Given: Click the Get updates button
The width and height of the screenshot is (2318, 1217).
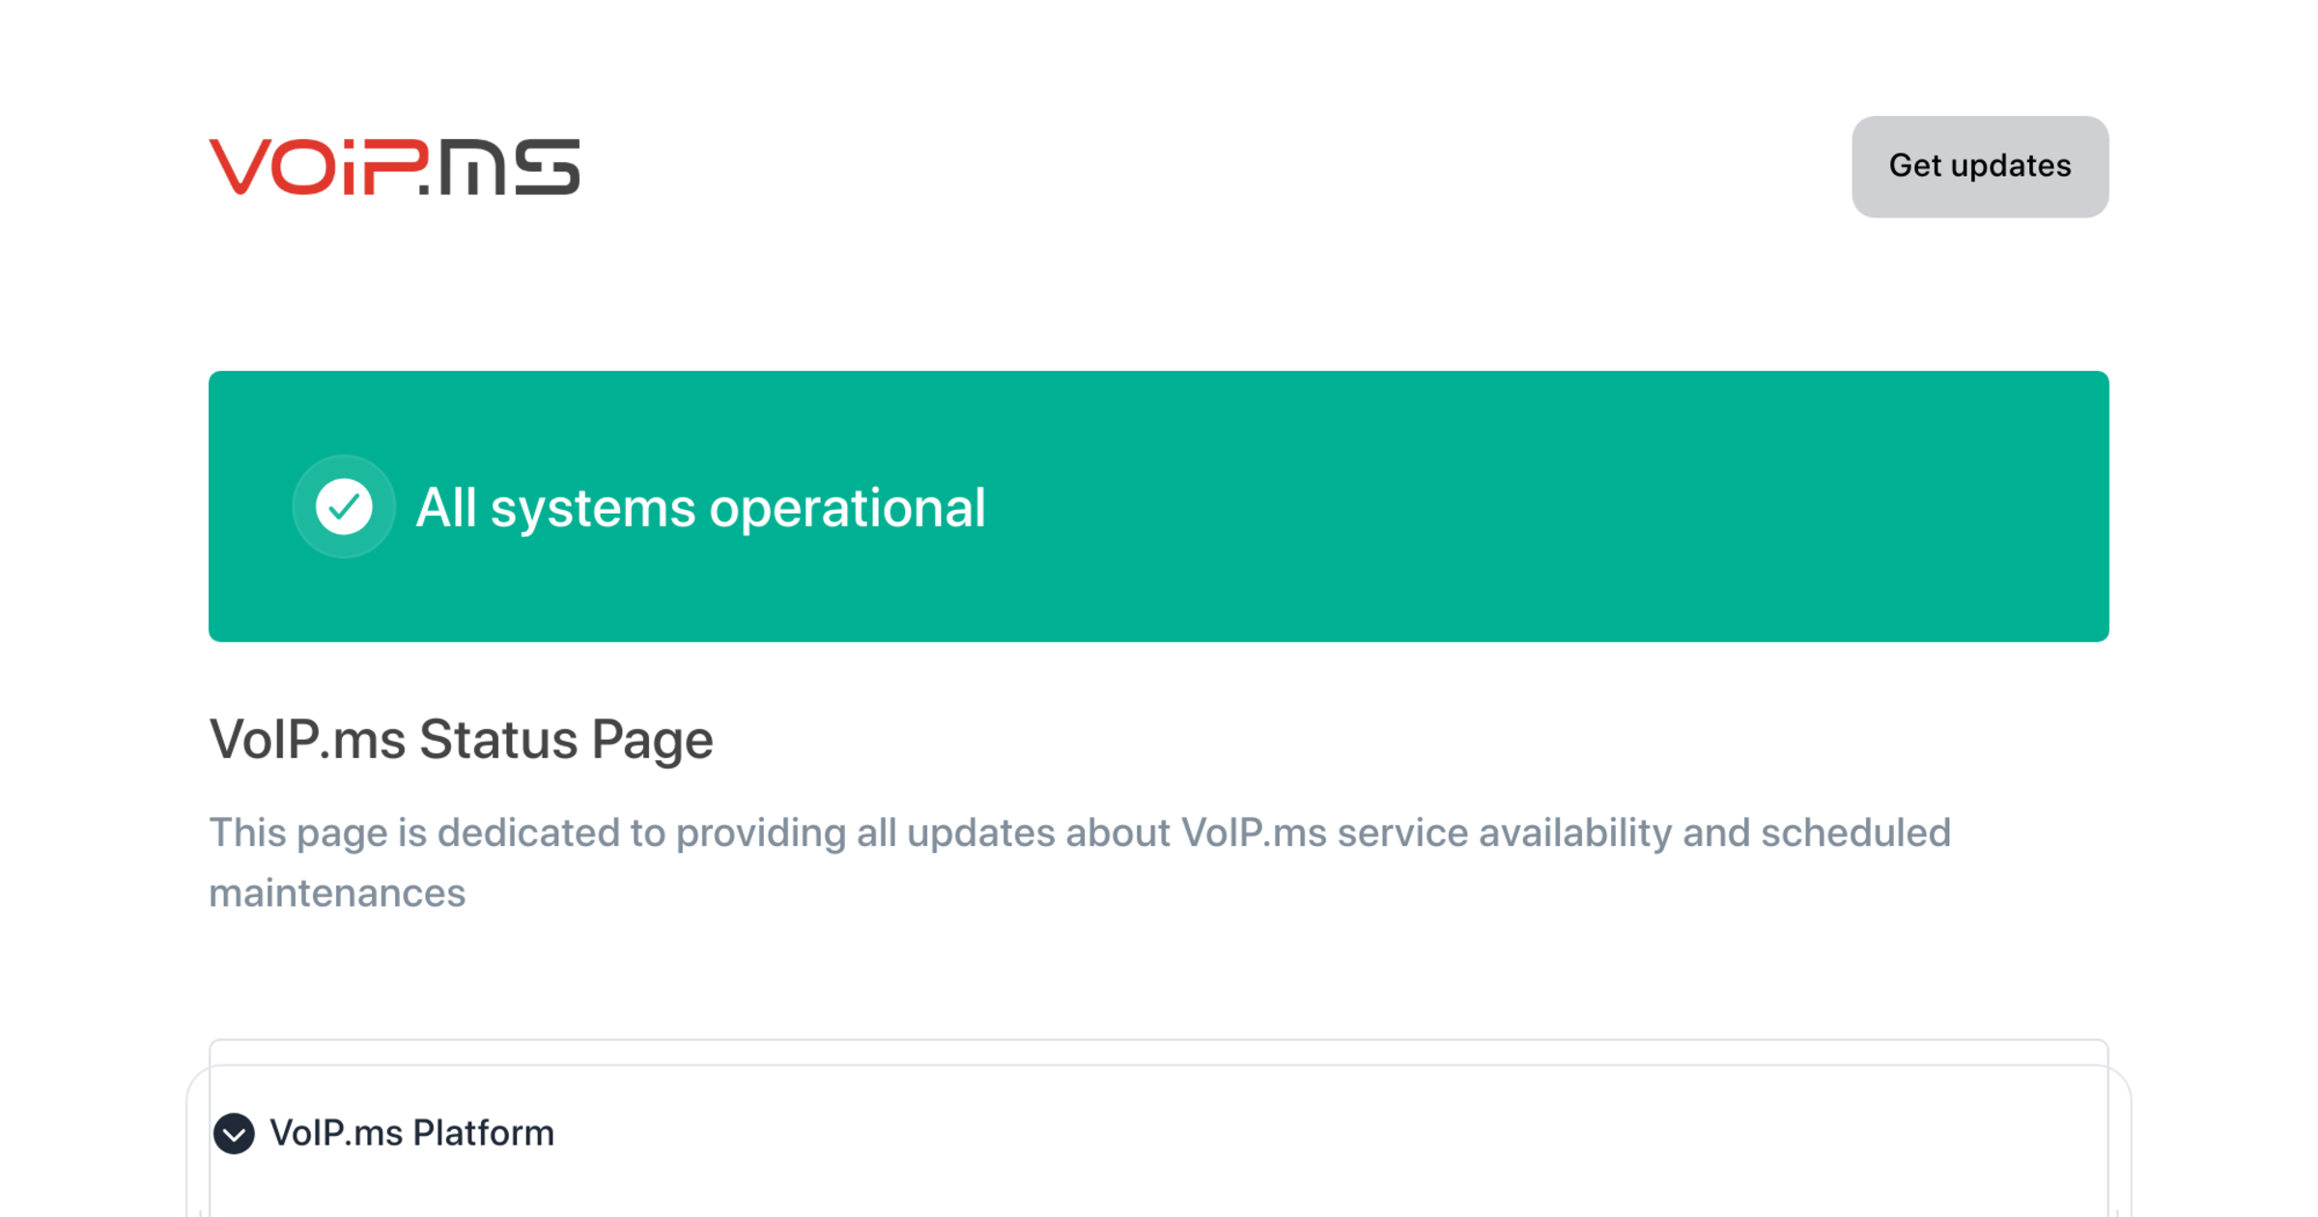Looking at the screenshot, I should click(x=1980, y=166).
